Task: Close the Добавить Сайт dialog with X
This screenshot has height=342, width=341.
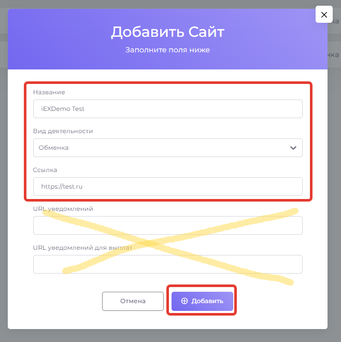Action: click(x=324, y=15)
